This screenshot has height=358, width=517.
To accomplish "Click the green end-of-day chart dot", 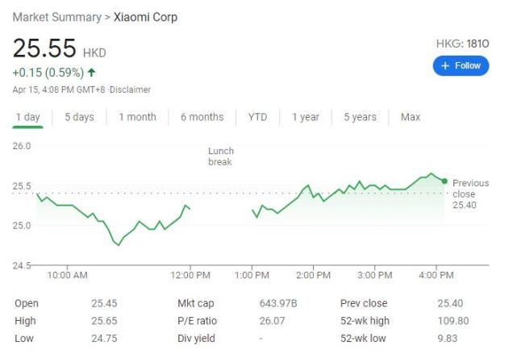I will click(x=444, y=181).
